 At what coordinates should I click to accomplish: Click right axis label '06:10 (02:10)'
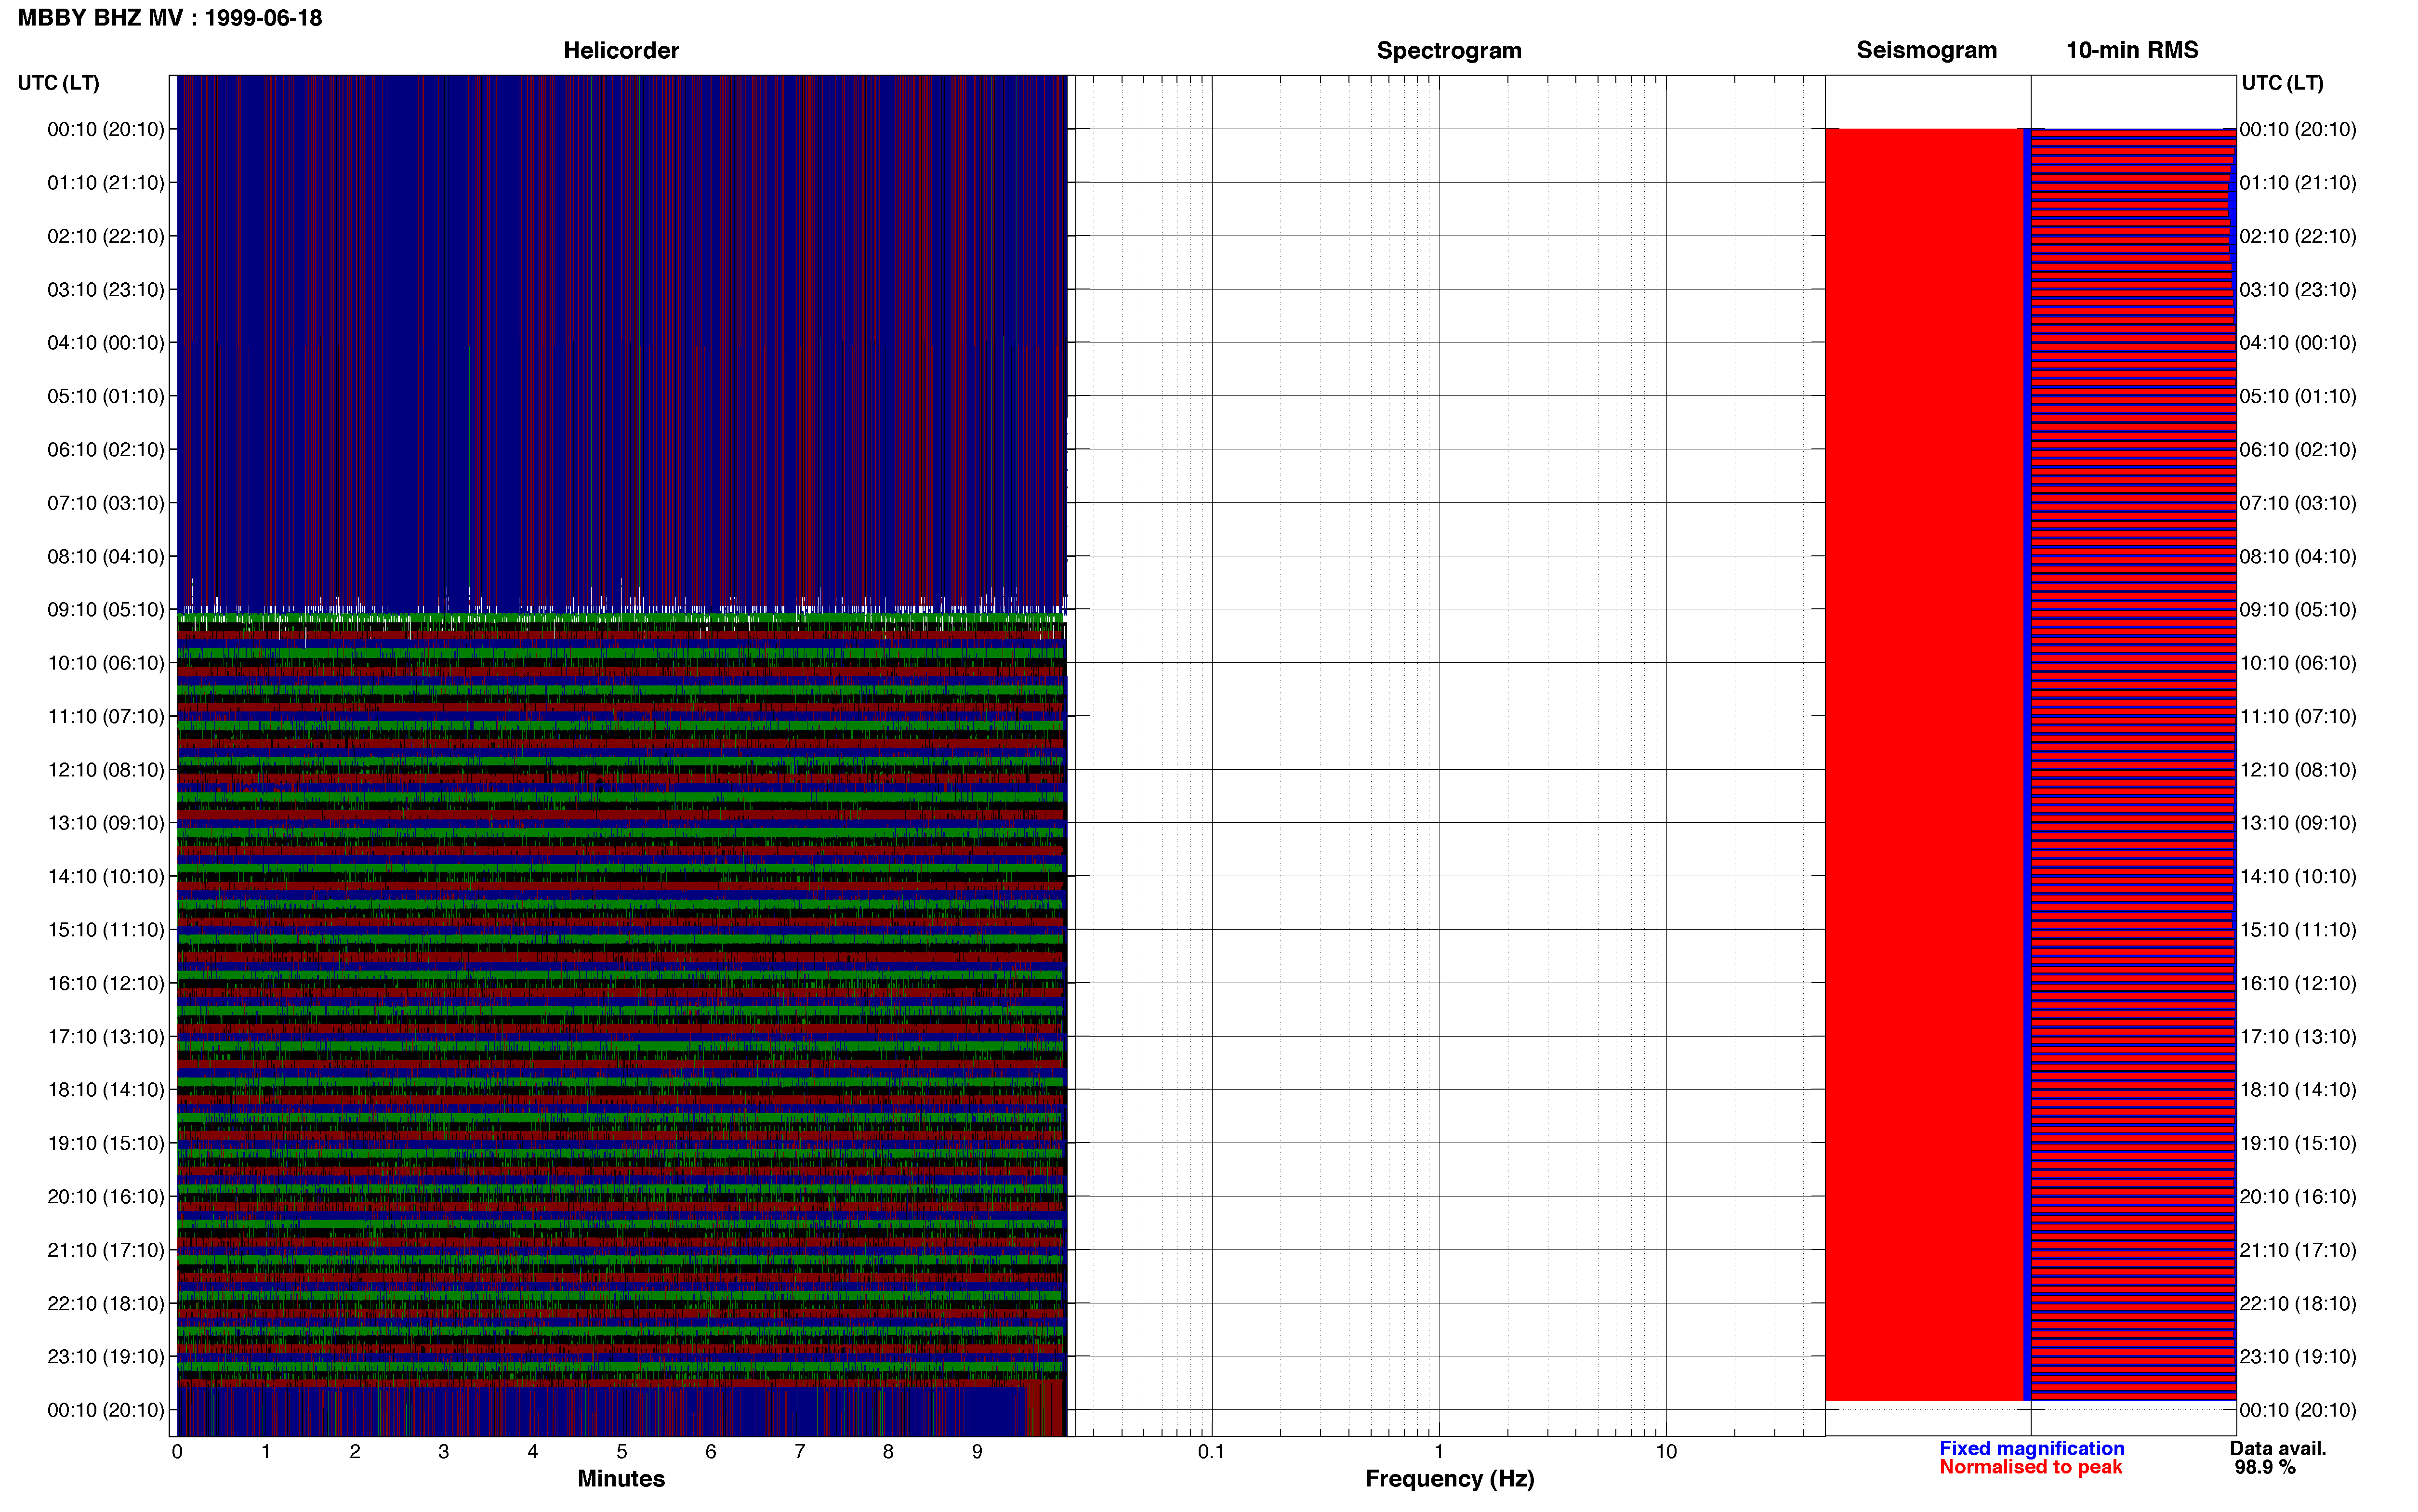(x=2298, y=449)
